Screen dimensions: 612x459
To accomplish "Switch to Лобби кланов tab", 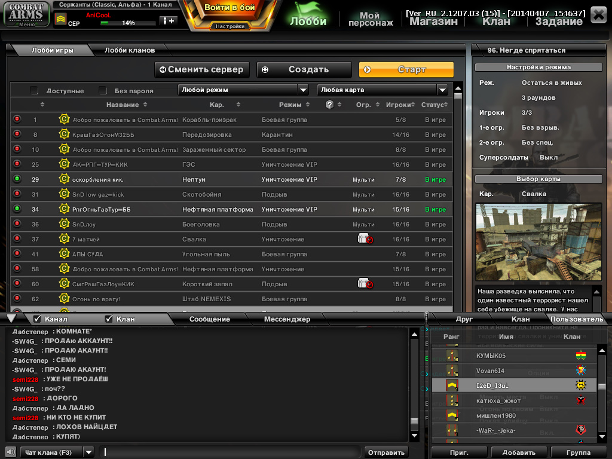I will [130, 50].
